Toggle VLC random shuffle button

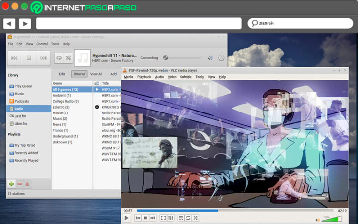click(195, 218)
